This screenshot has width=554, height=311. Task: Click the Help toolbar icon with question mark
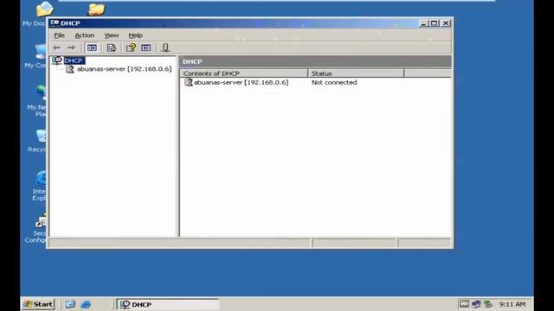coord(131,48)
